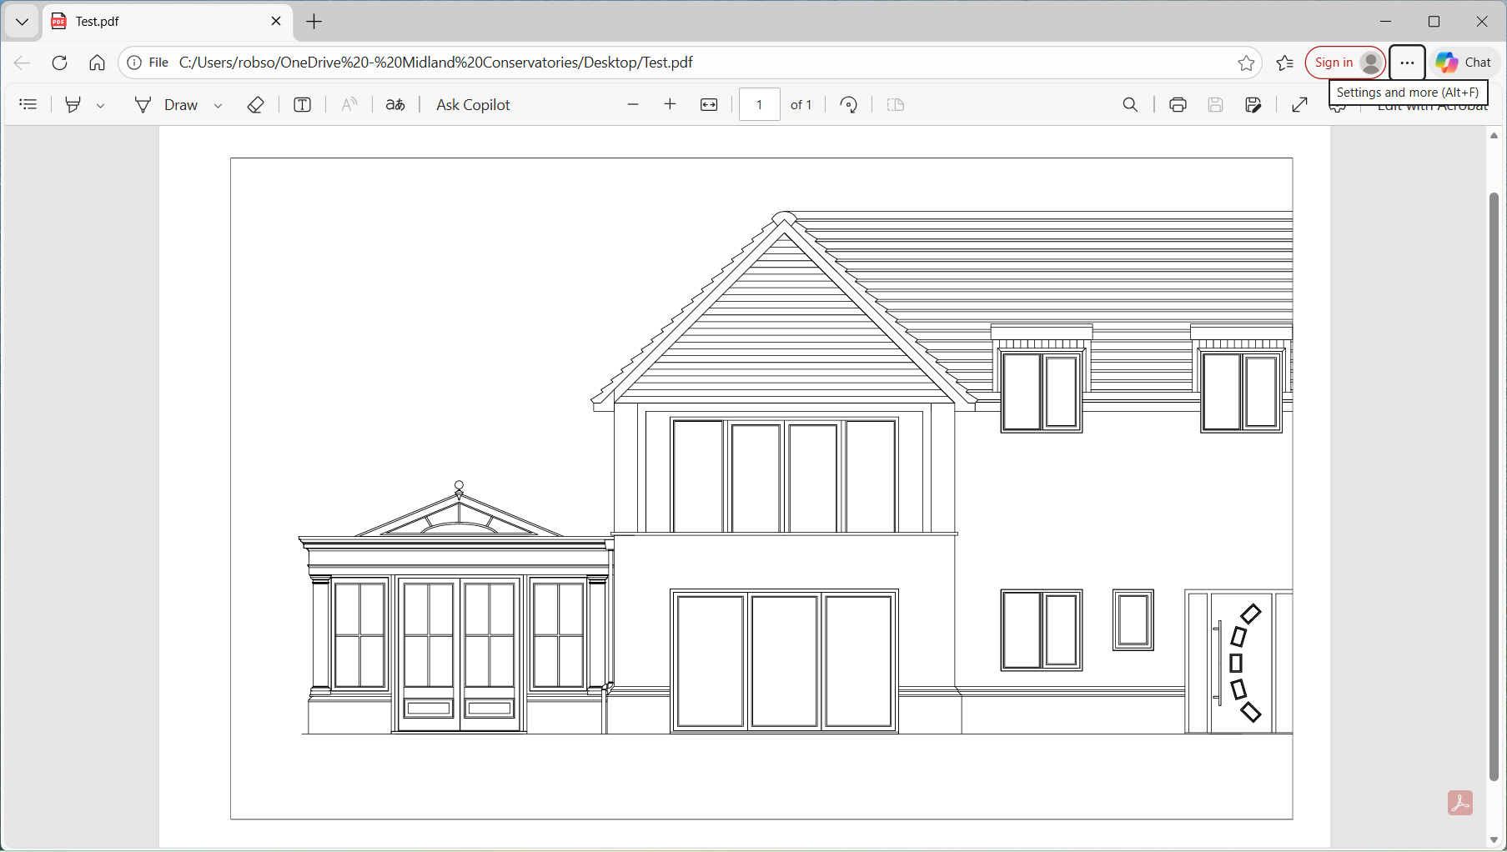Print the PDF document
This screenshot has height=852, width=1507.
(1178, 104)
